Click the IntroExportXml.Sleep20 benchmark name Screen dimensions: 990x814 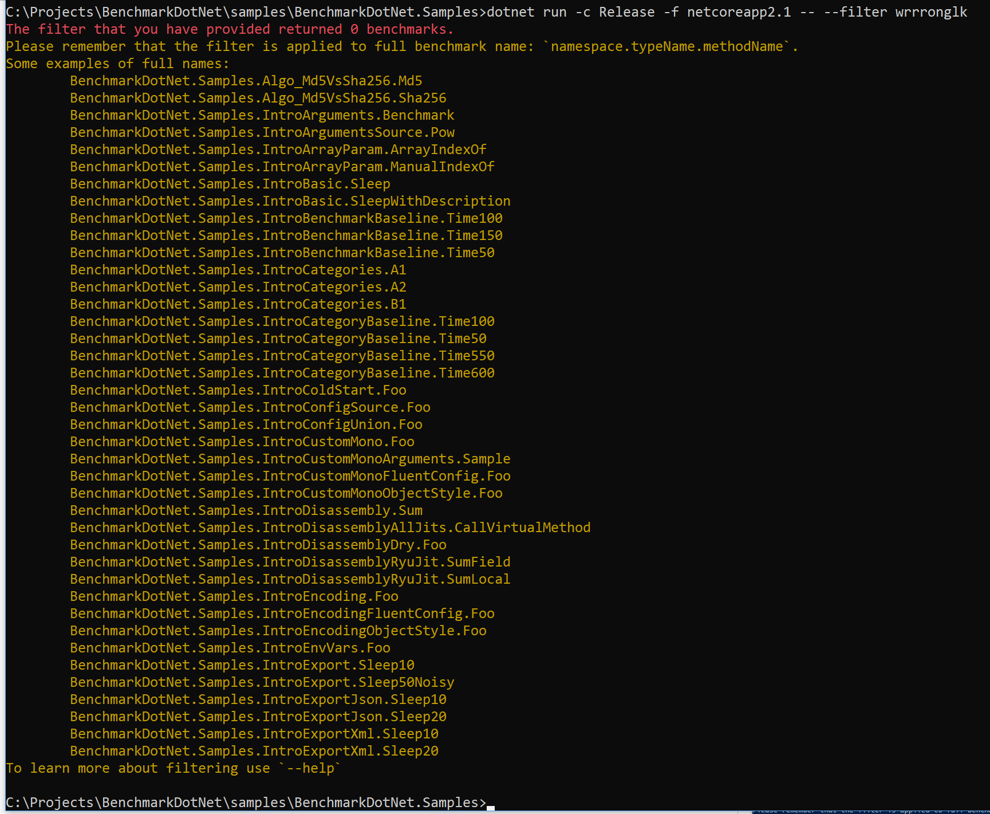[x=254, y=751]
